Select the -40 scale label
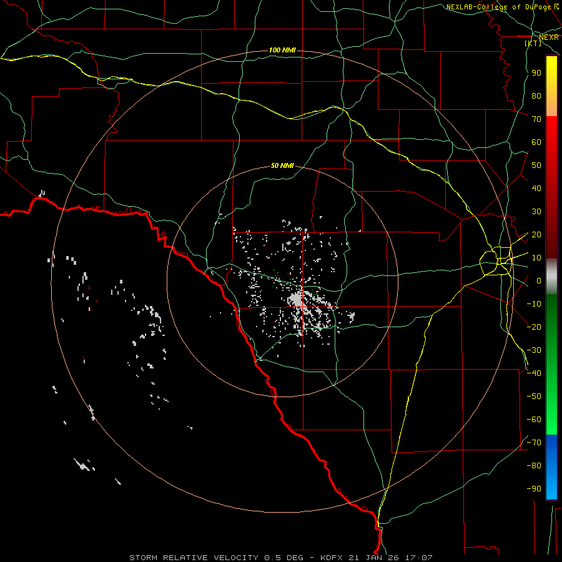Viewport: 562px width, 562px height. click(x=534, y=373)
